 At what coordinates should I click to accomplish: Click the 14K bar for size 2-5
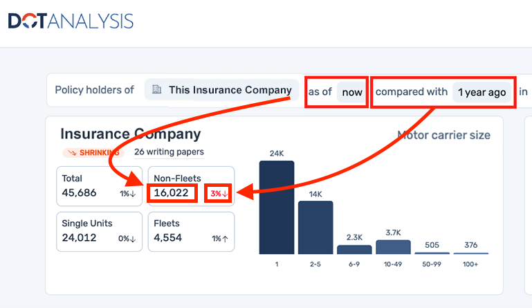pos(315,227)
